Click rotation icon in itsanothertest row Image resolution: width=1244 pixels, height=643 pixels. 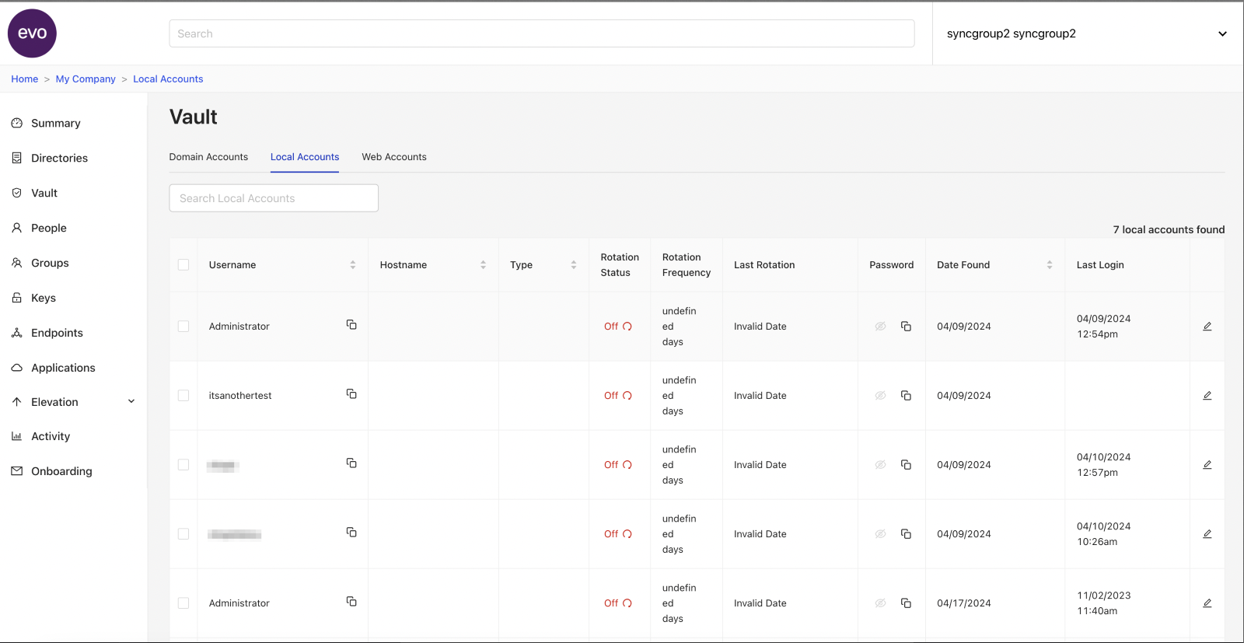pyautogui.click(x=627, y=396)
